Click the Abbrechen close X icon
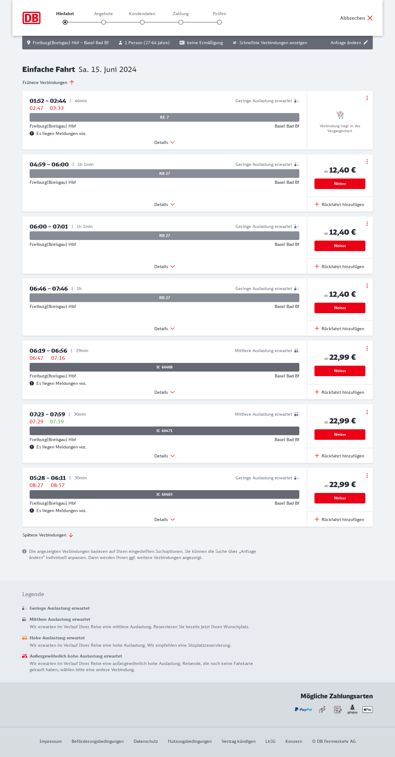Viewport: 395px width, 757px height. pos(370,18)
